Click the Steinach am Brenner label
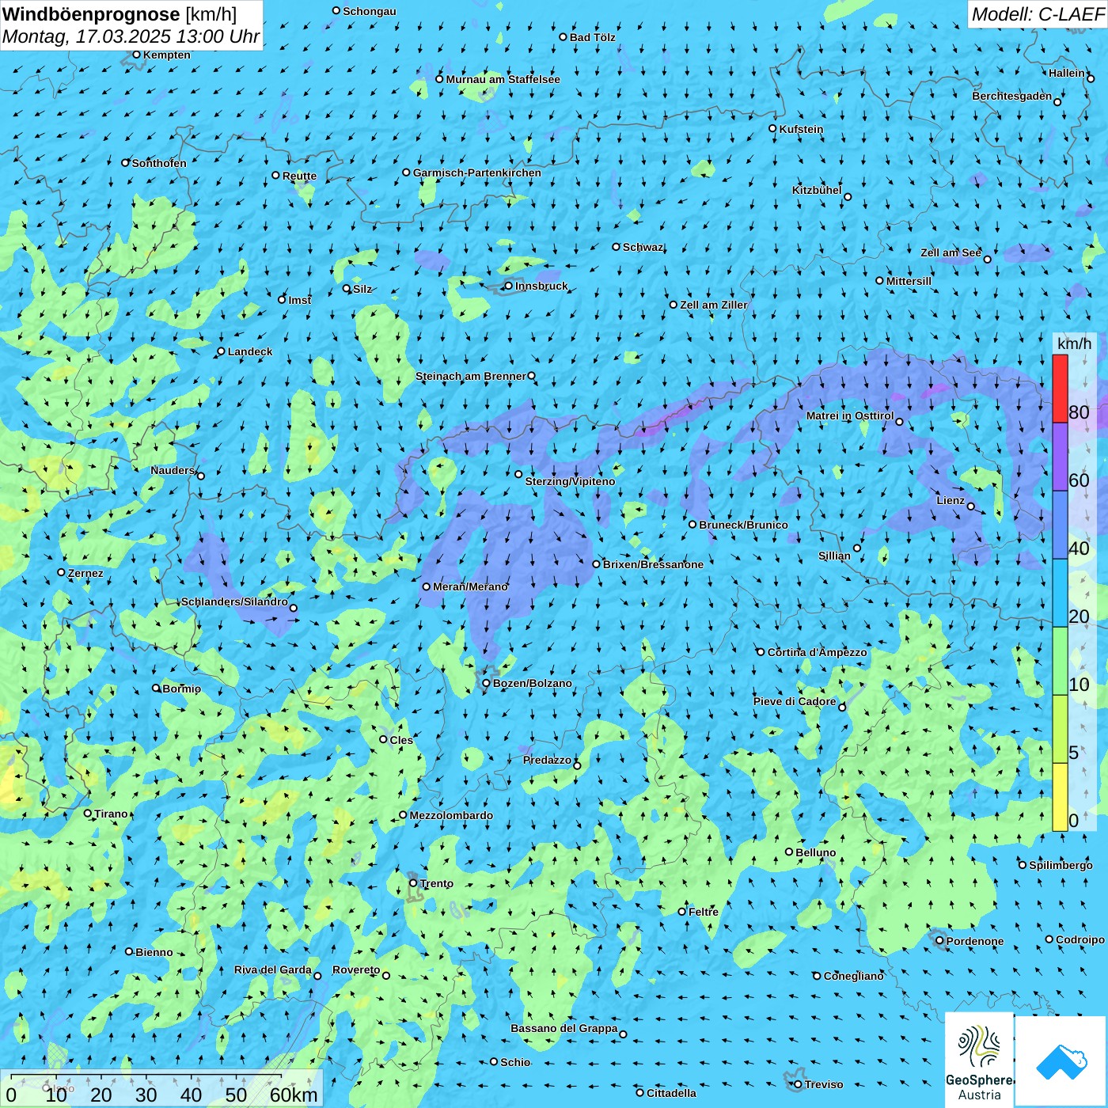The width and height of the screenshot is (1108, 1108). pos(471,376)
